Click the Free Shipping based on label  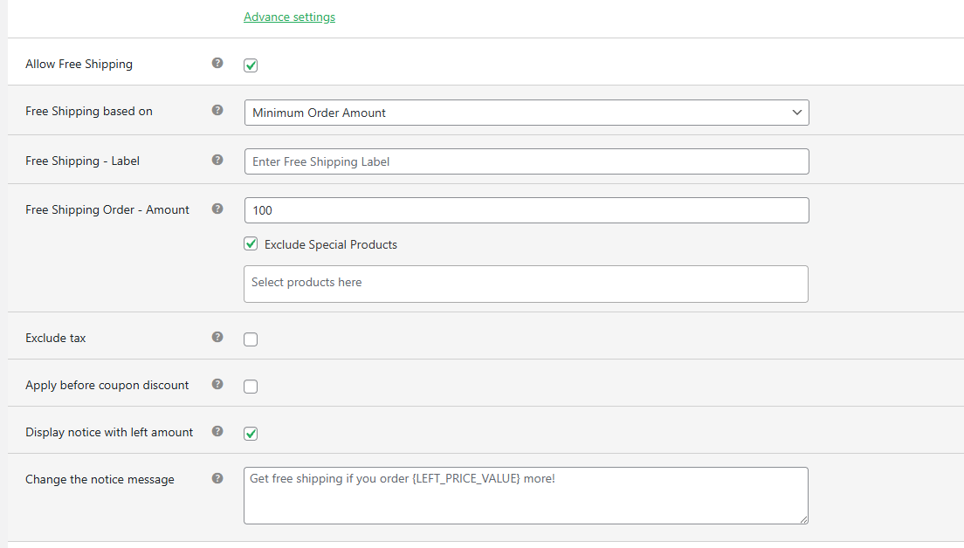(88, 111)
